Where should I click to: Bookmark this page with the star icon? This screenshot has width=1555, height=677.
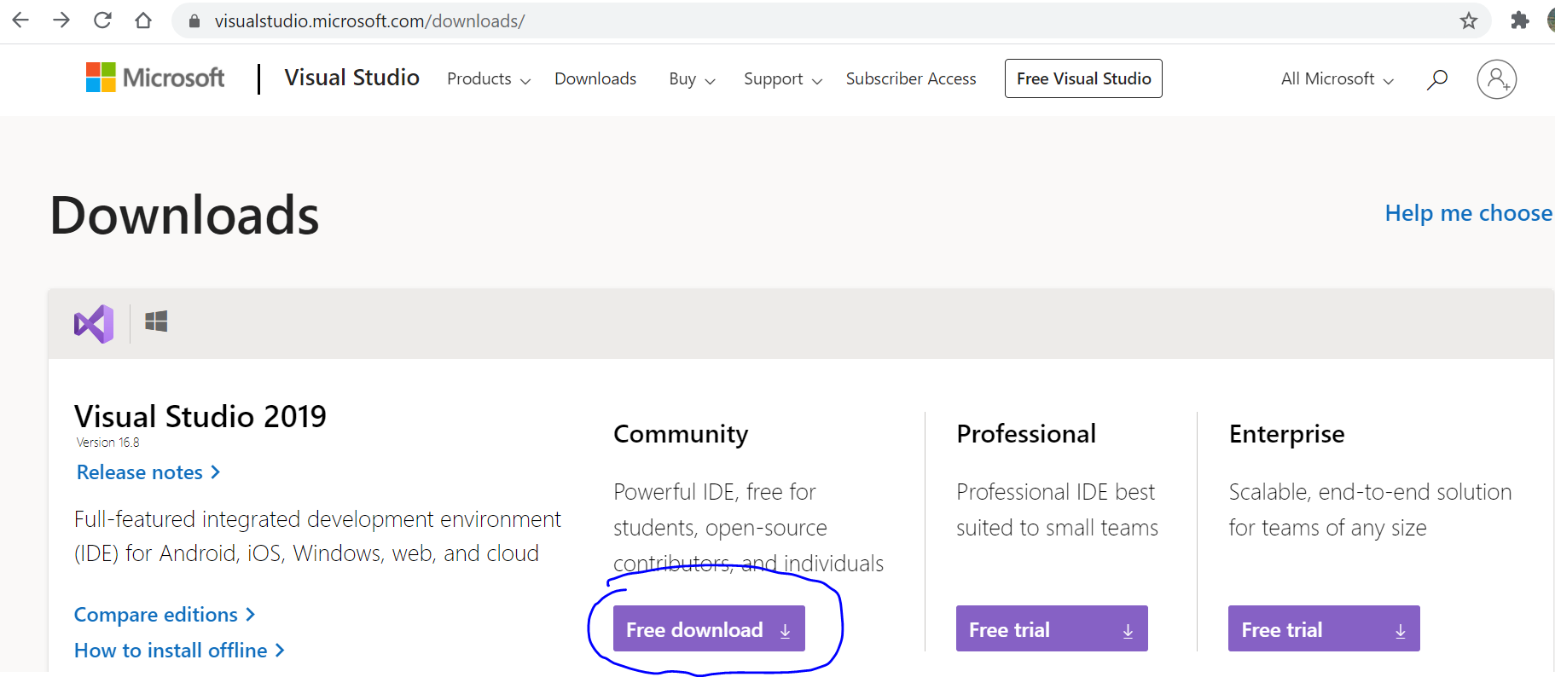1468,20
